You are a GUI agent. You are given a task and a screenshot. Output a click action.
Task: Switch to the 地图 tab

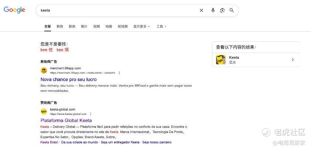109,27
